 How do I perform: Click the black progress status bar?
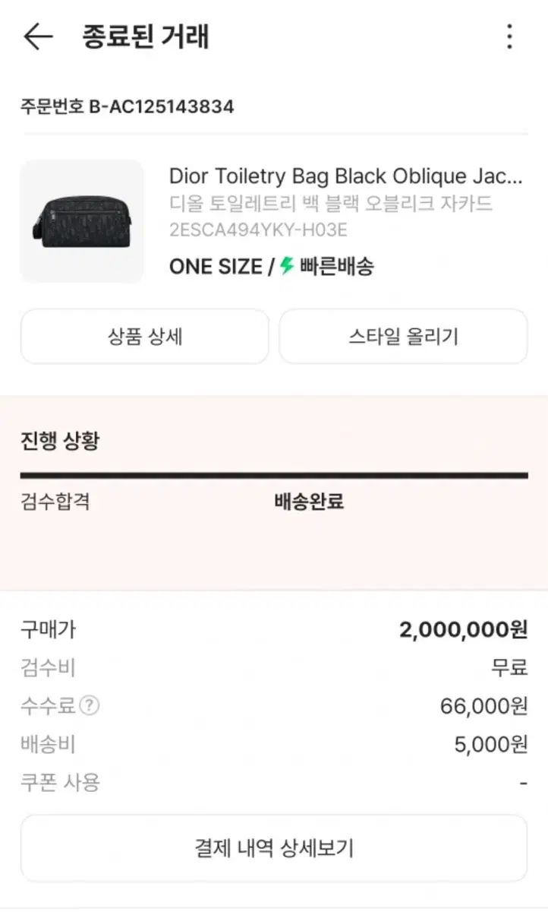274,476
